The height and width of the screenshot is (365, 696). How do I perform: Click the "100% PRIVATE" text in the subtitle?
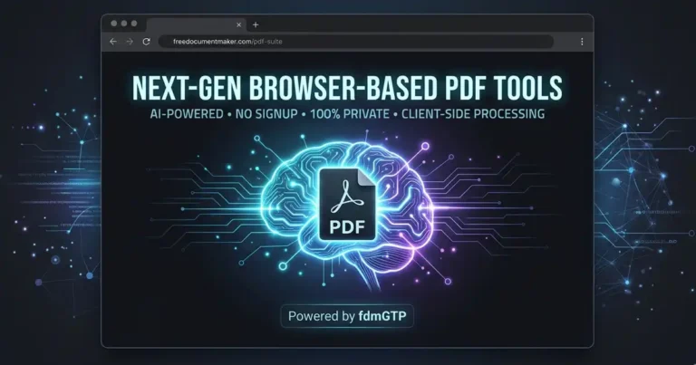pyautogui.click(x=350, y=114)
